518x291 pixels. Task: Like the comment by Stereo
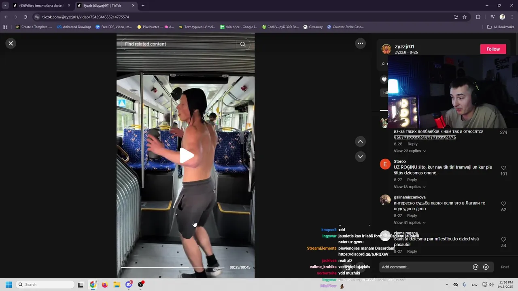(x=503, y=168)
